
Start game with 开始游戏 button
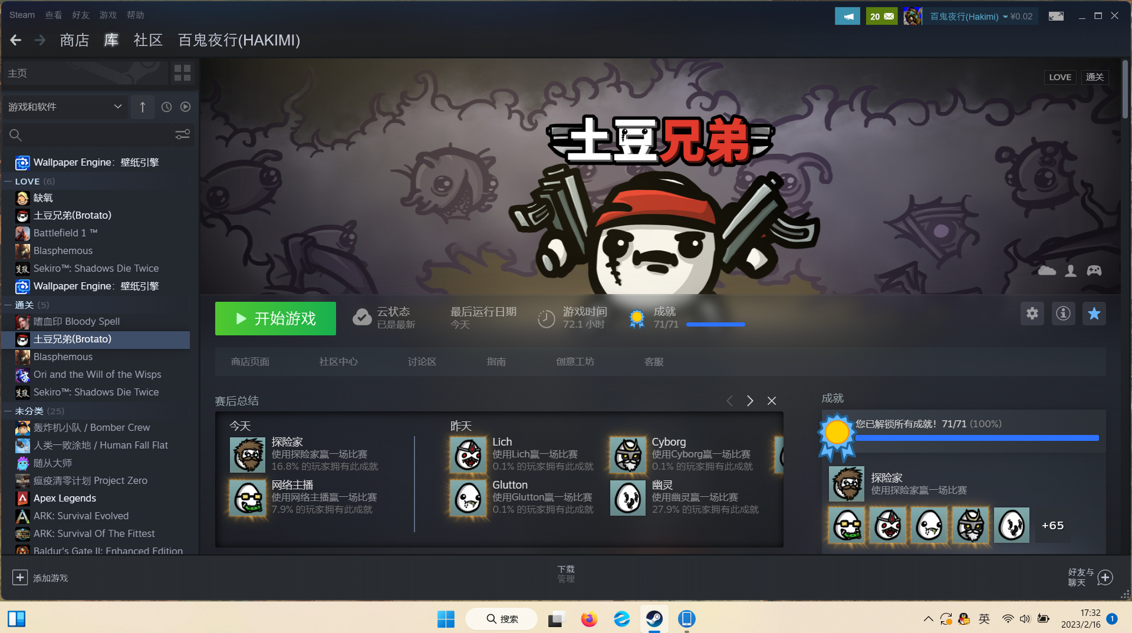pyautogui.click(x=275, y=319)
